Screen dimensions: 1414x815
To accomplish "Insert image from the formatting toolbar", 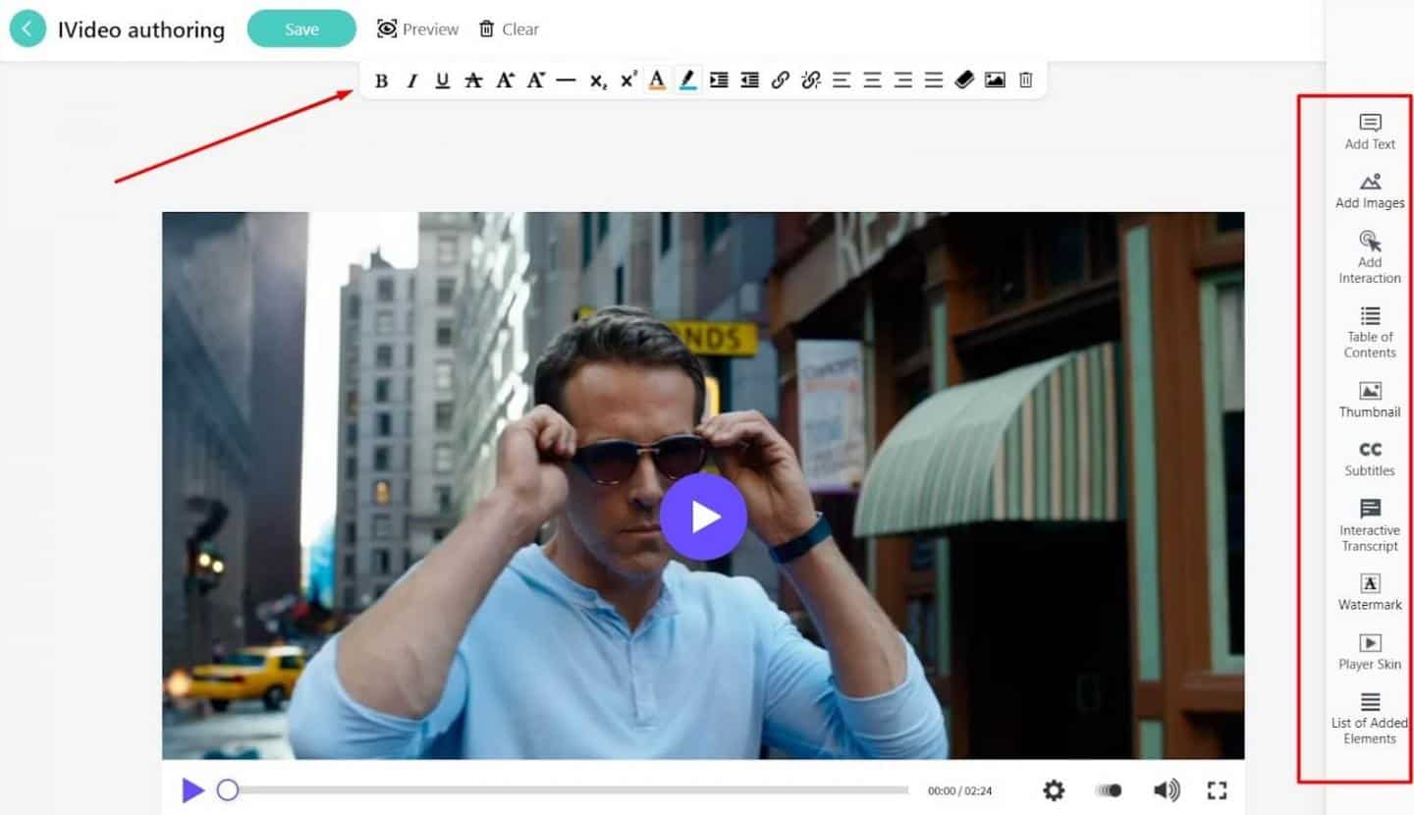I will coord(995,81).
